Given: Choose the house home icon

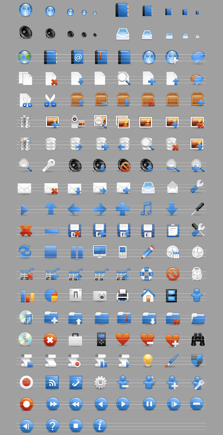Looking at the screenshot, I should (x=148, y=295).
